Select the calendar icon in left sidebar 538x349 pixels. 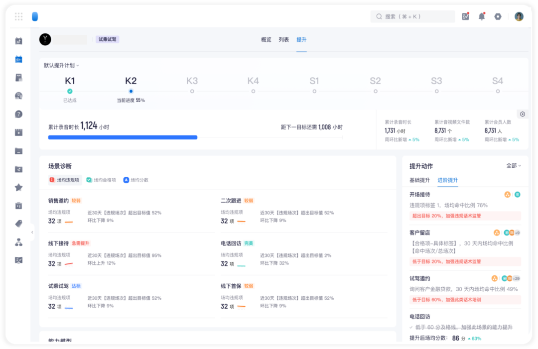(18, 59)
